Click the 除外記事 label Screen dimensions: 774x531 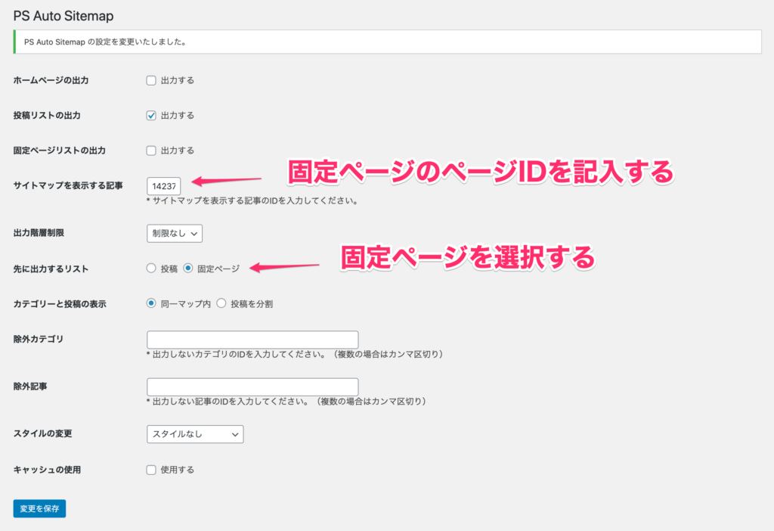click(30, 387)
